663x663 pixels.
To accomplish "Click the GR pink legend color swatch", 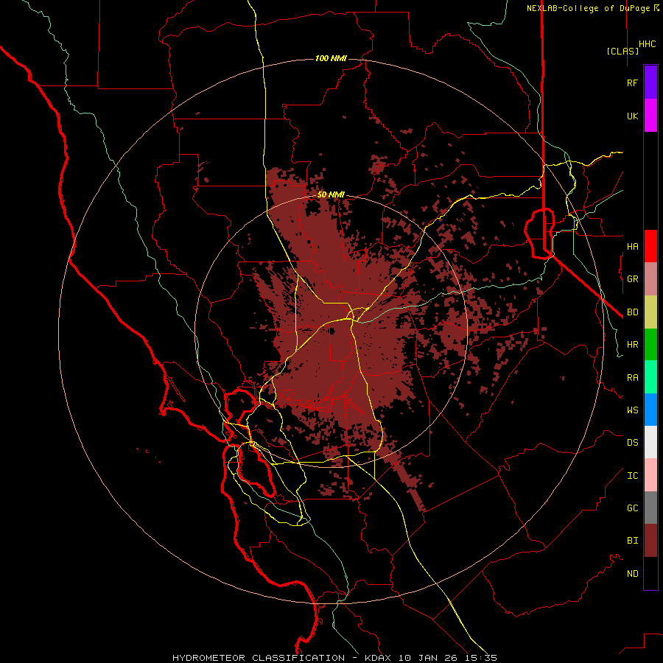I will [x=650, y=279].
